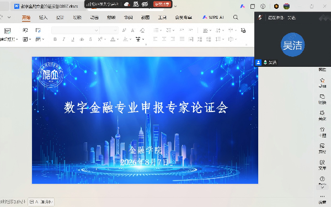Click the 吴洁 participant avatar
Viewport: 331px width, 207px height.
(292, 45)
